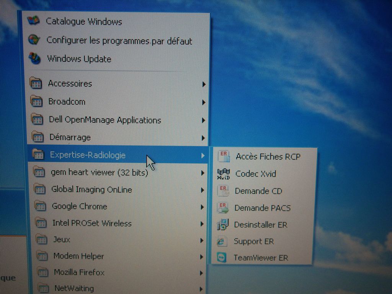Choose Desinstaller ER in the submenu
The image size is (392, 294).
tap(263, 225)
